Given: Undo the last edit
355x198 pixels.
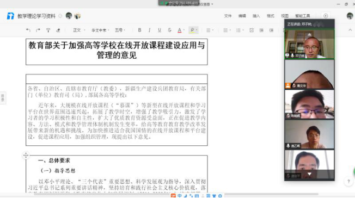Looking at the screenshot, I should point(28,30).
